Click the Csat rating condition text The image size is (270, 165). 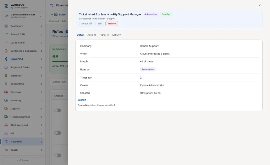[96, 105]
